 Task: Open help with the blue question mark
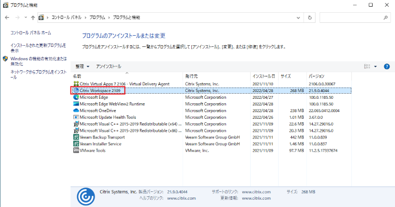pyautogui.click(x=387, y=66)
